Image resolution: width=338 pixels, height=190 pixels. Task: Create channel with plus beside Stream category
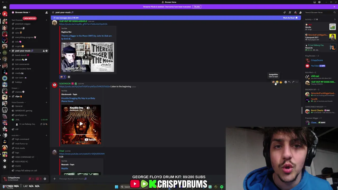(46, 88)
